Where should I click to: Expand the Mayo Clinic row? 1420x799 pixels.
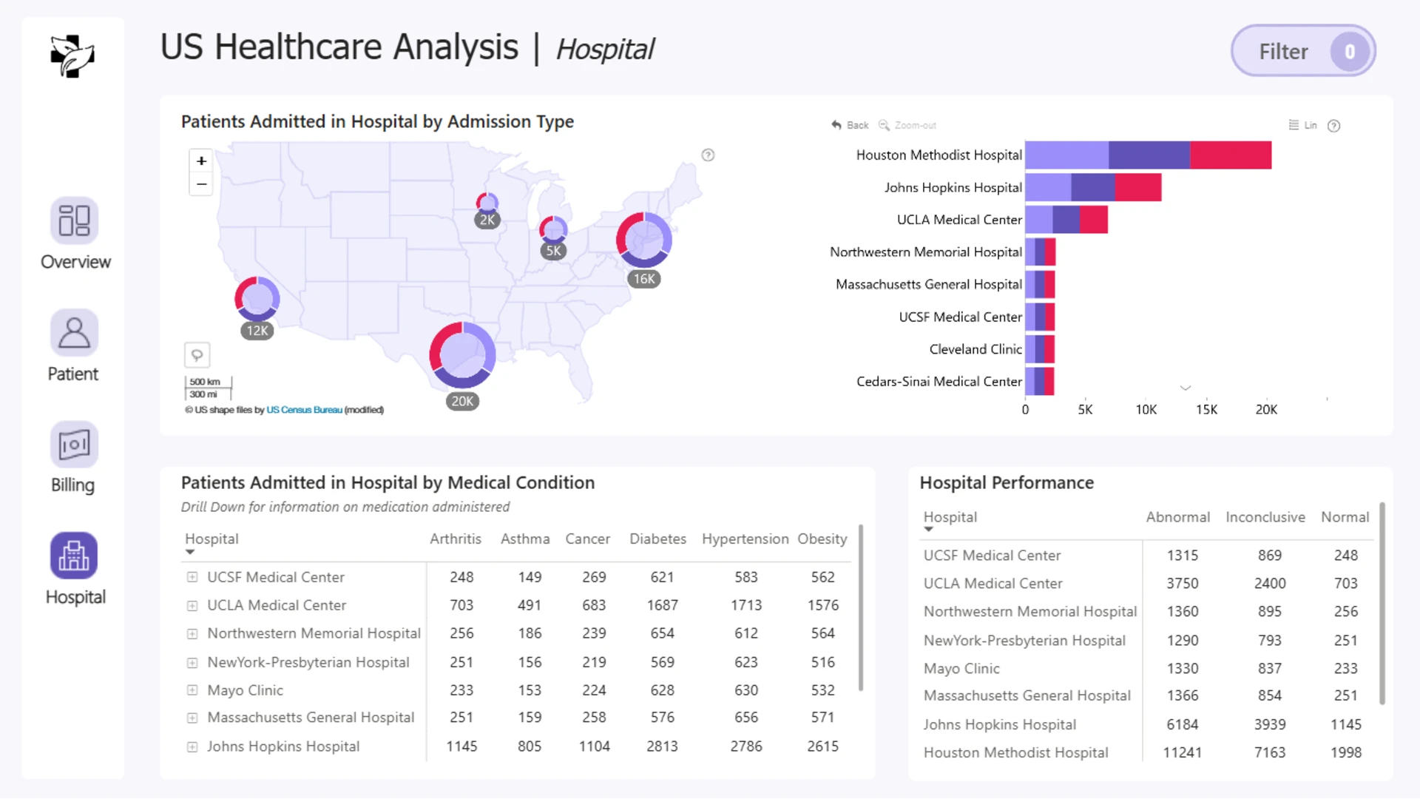192,690
